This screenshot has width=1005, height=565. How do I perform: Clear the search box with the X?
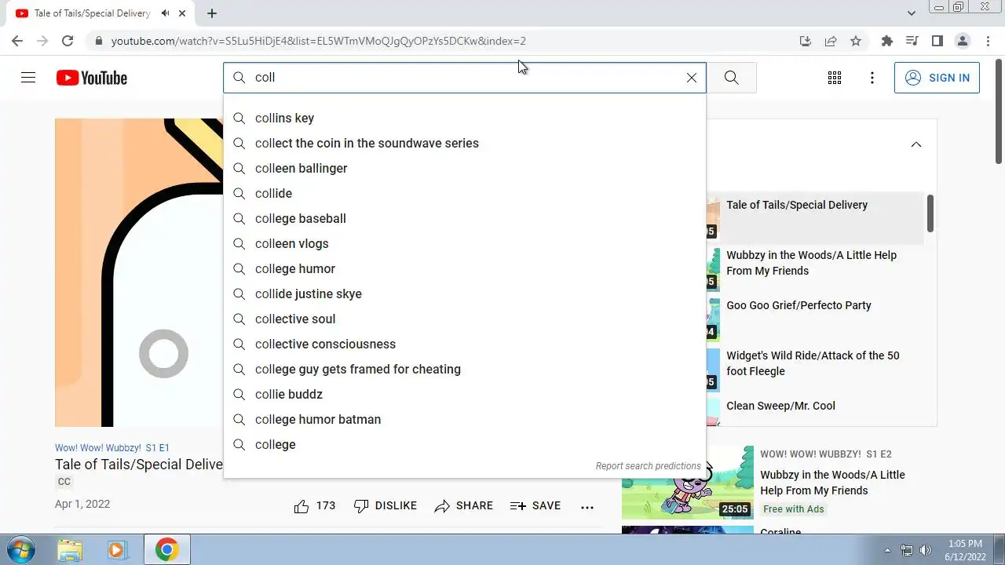[692, 78]
